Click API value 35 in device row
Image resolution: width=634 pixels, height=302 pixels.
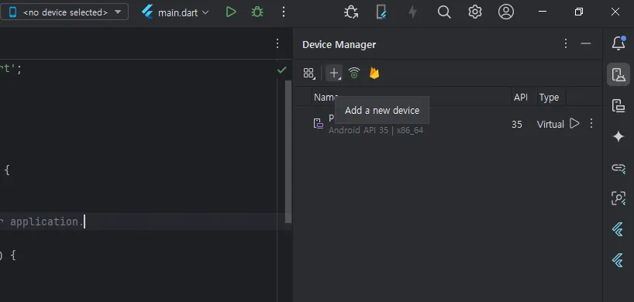pyautogui.click(x=517, y=125)
